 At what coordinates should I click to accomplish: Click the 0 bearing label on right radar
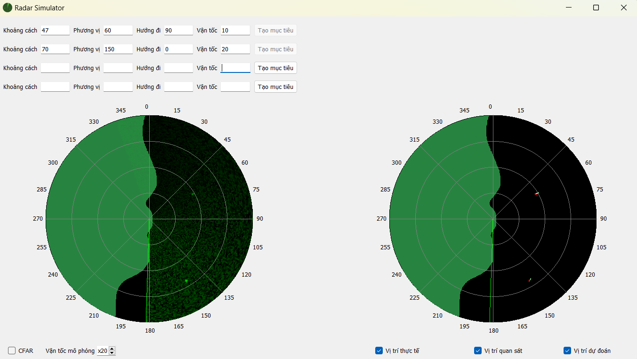(490, 107)
